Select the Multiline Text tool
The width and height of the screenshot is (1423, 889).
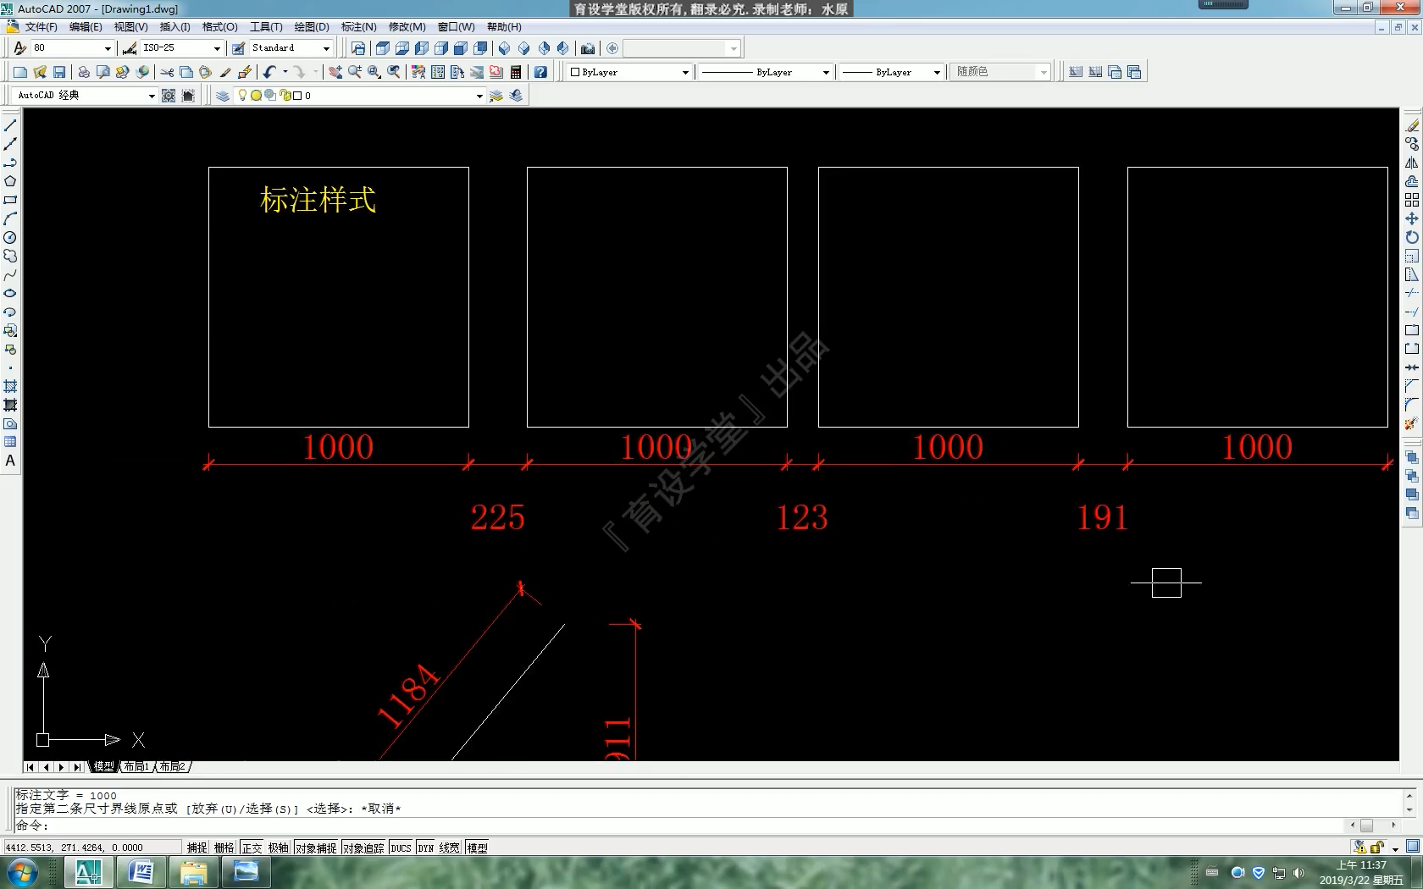point(10,461)
